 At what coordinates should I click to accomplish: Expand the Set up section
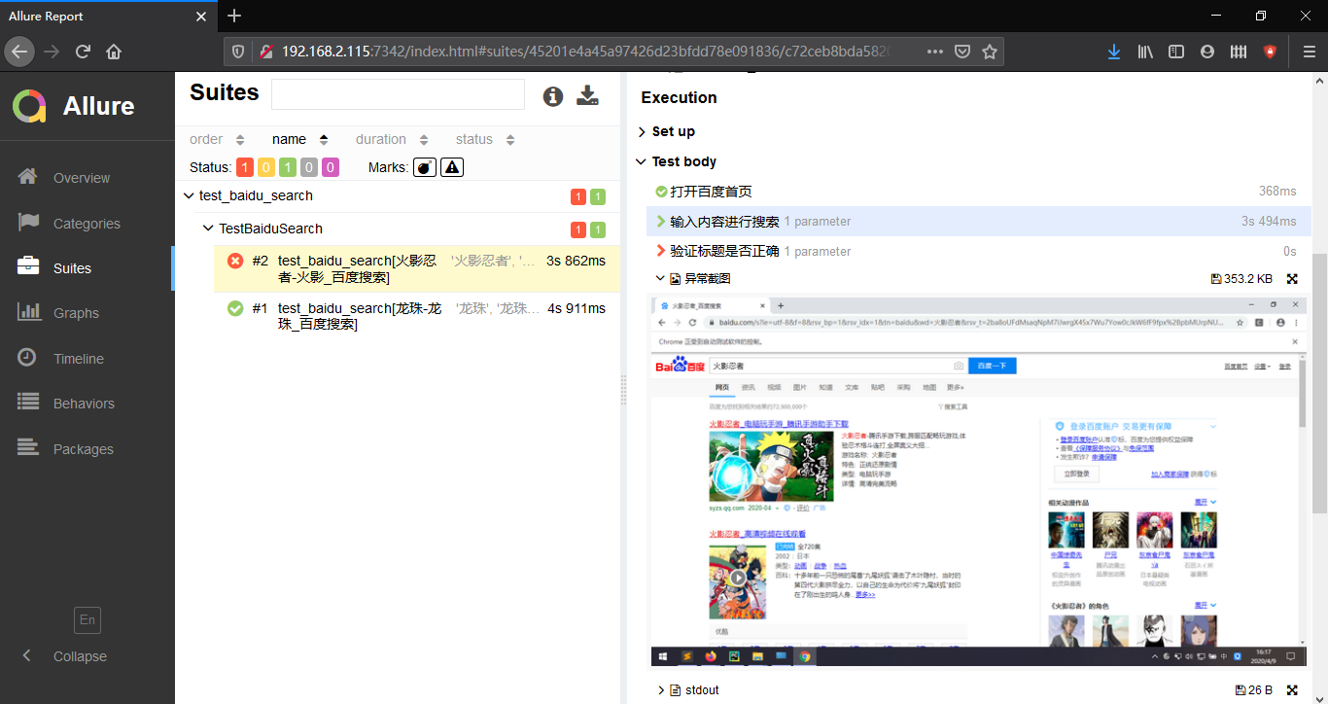tap(673, 131)
